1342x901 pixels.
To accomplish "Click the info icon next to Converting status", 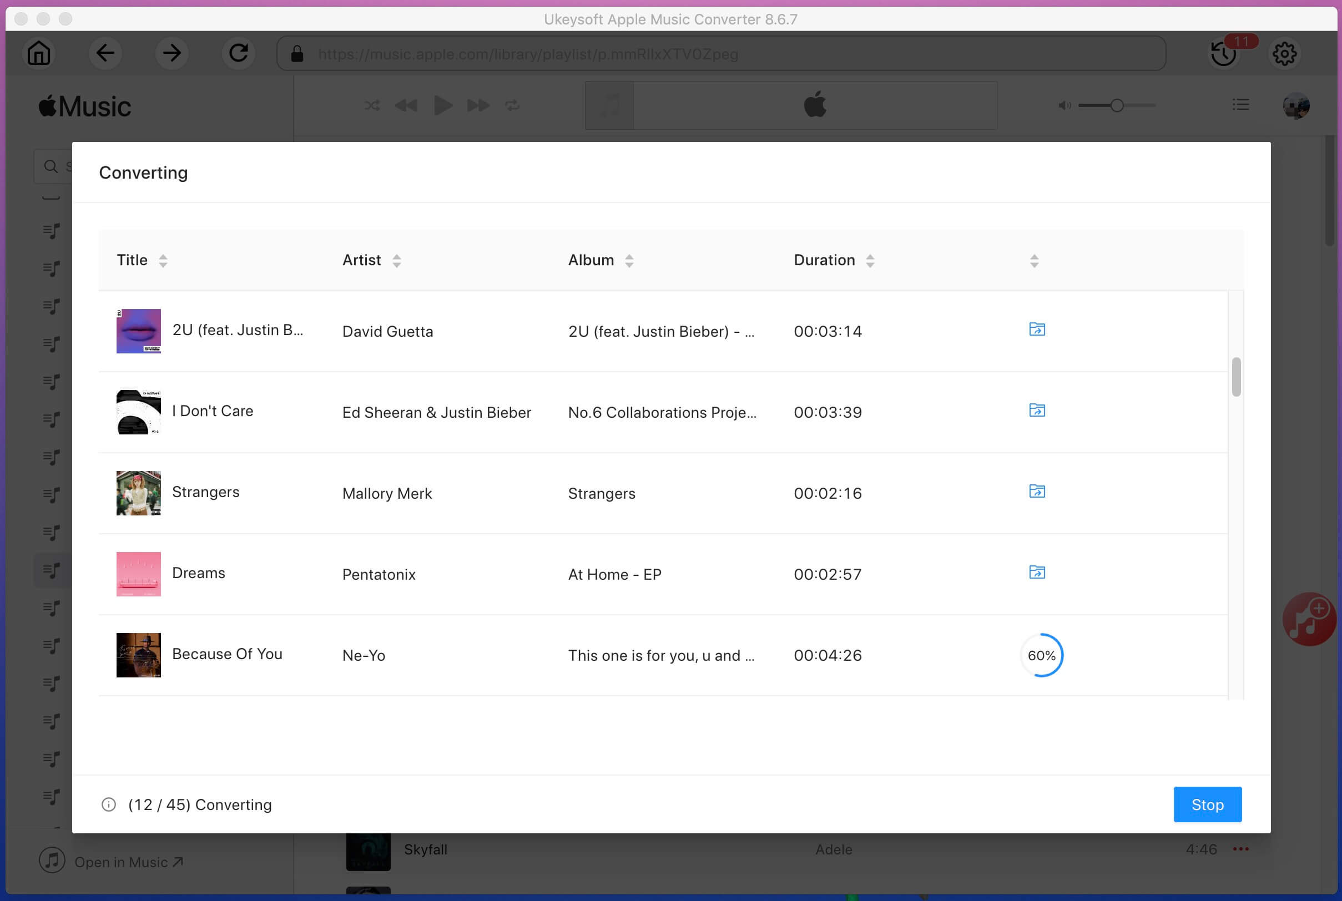I will point(109,803).
